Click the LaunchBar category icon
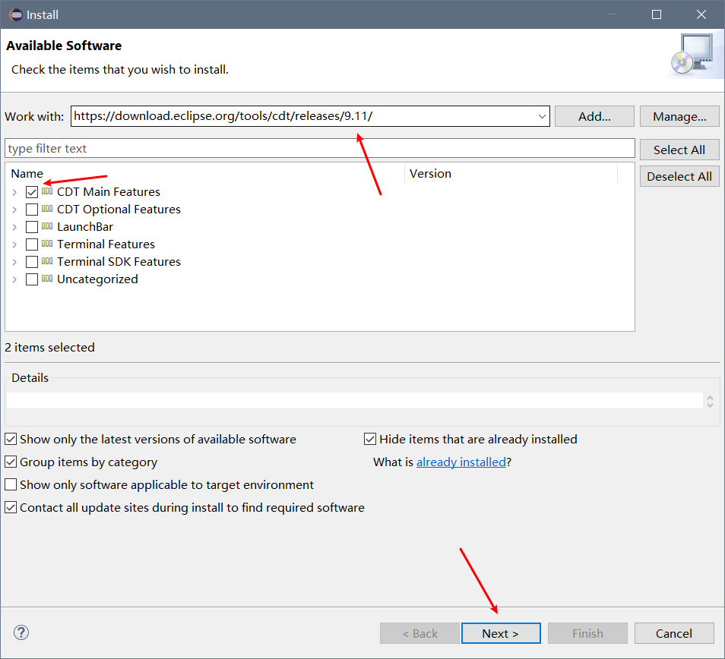This screenshot has width=725, height=659. 47,226
